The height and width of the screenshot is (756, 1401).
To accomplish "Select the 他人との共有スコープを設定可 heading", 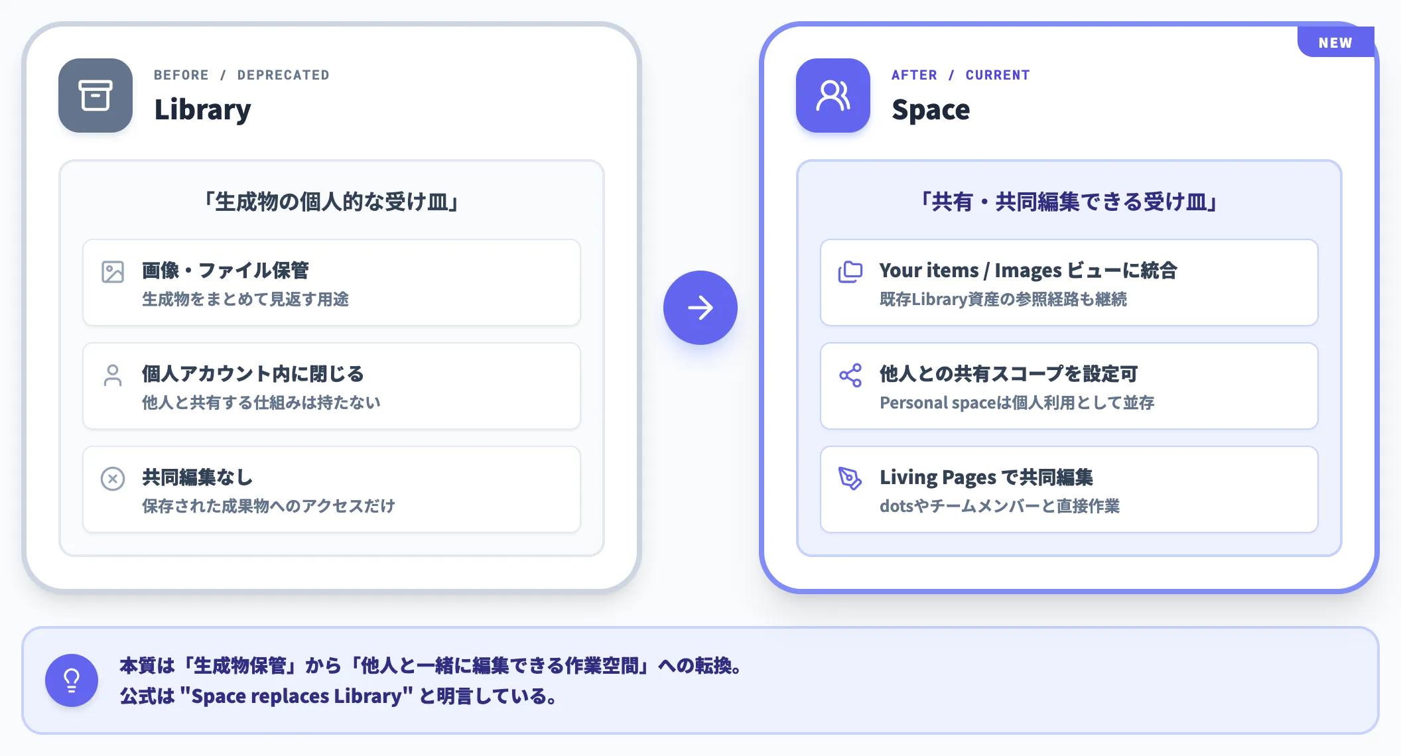I will coord(1009,374).
